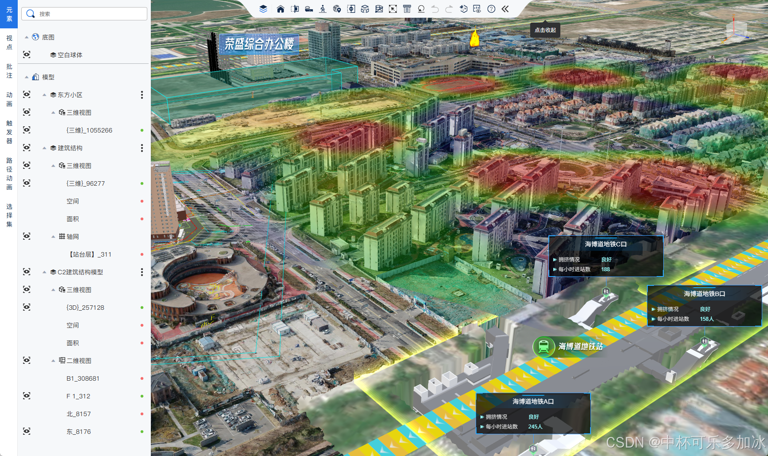This screenshot has height=456, width=768.
Task: Toggle visibility of 东方小区 model
Action: (27, 94)
